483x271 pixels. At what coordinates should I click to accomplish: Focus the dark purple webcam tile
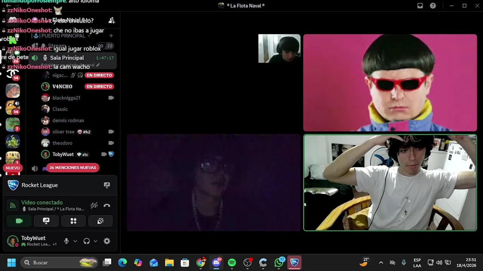[x=214, y=183]
